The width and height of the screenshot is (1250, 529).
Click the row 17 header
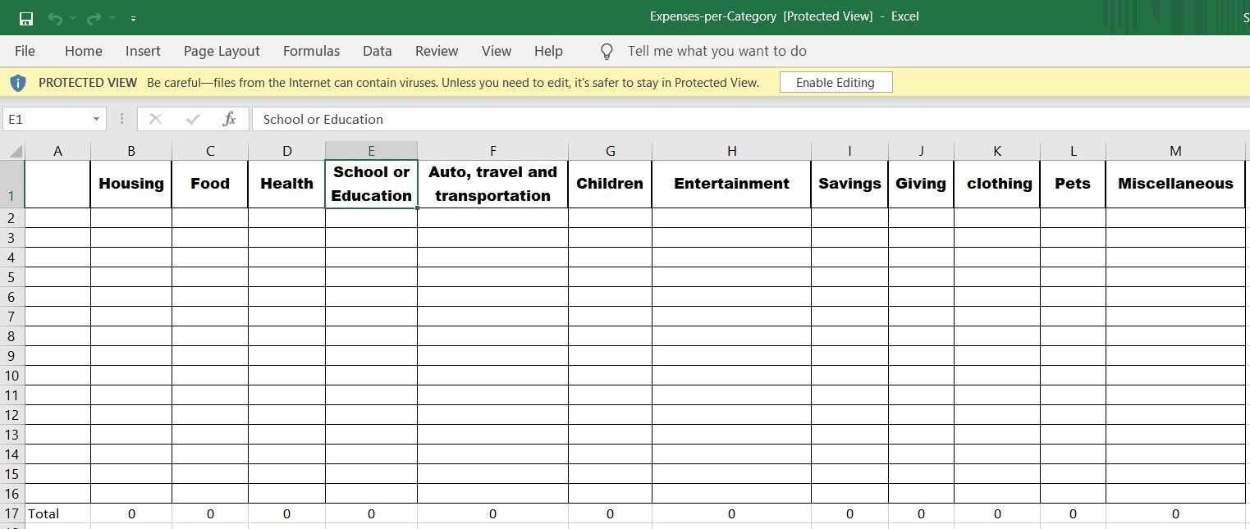tap(12, 513)
